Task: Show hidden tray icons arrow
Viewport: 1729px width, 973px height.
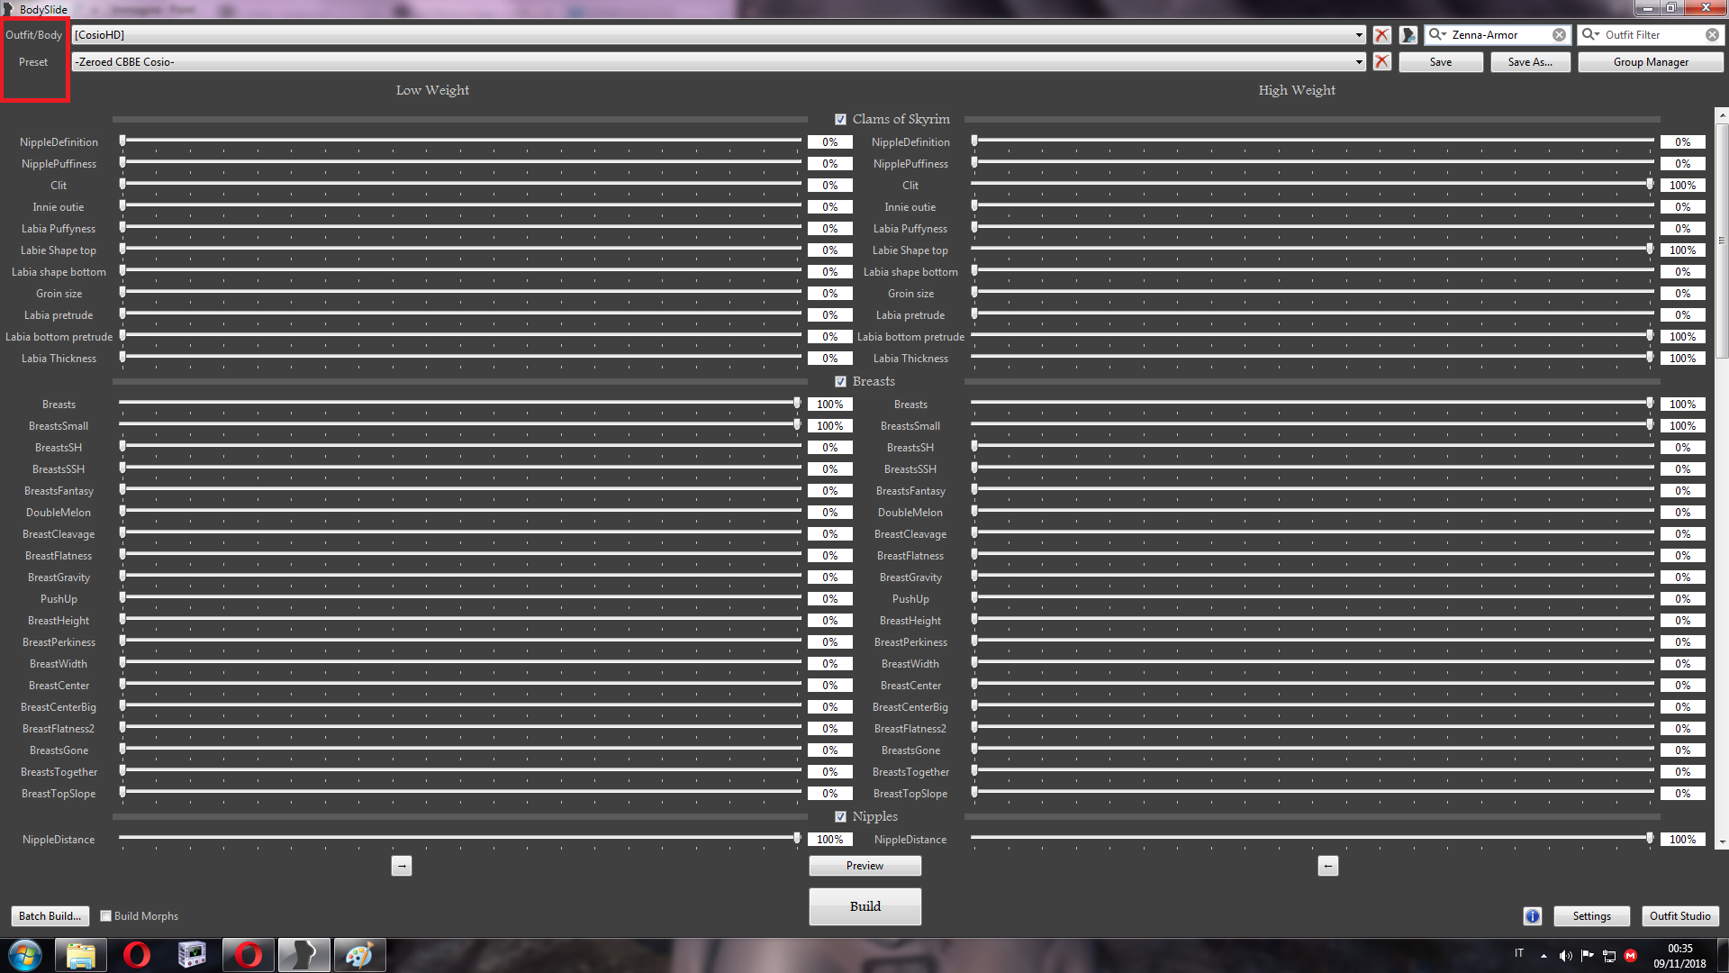Action: point(1543,956)
